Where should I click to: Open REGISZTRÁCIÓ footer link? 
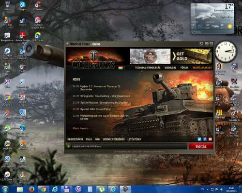coord(75,139)
